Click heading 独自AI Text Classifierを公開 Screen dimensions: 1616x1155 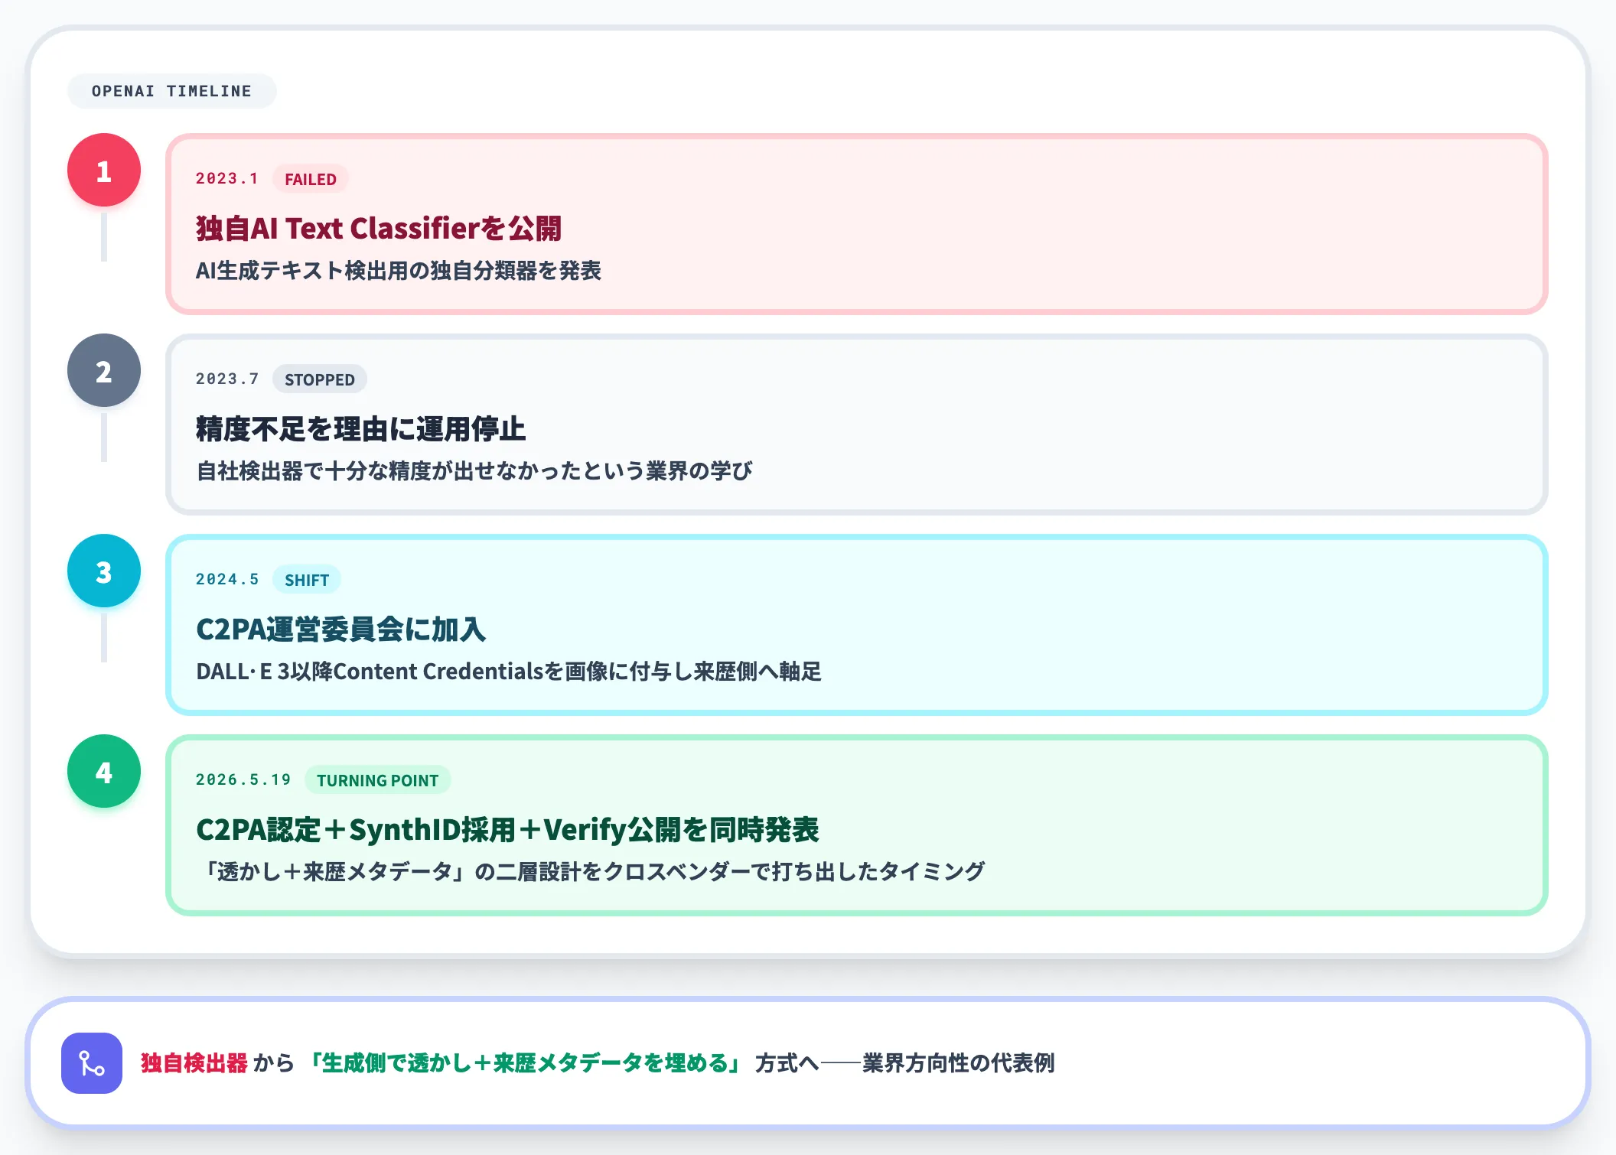379,228
